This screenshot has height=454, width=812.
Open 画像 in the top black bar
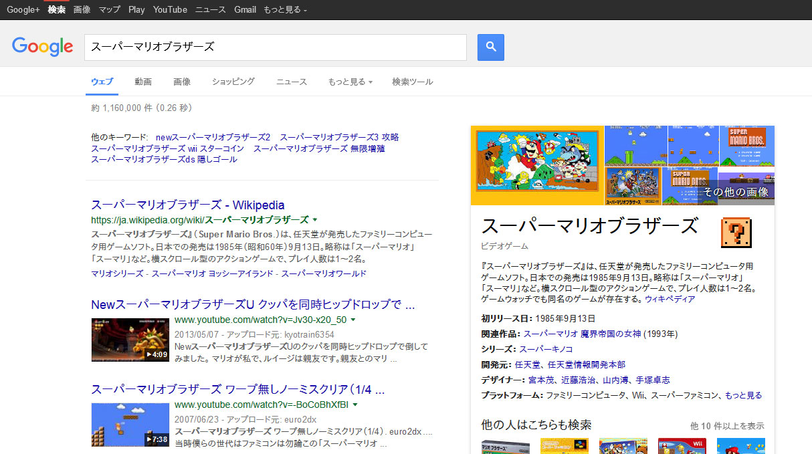(82, 9)
